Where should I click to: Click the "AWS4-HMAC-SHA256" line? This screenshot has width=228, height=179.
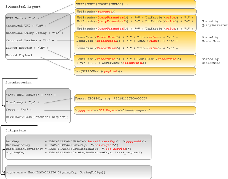pos(31,95)
